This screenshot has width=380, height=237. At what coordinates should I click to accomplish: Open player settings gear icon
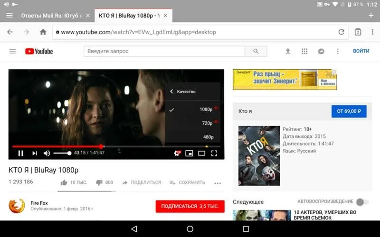coord(177,153)
